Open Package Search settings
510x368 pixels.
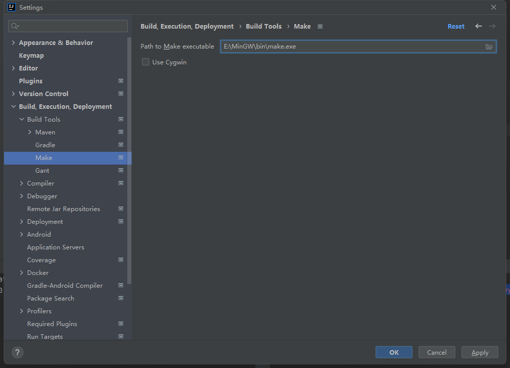51,298
